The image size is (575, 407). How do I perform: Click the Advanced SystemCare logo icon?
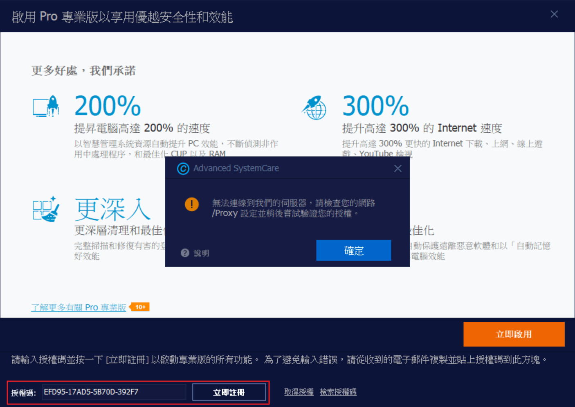pyautogui.click(x=183, y=168)
